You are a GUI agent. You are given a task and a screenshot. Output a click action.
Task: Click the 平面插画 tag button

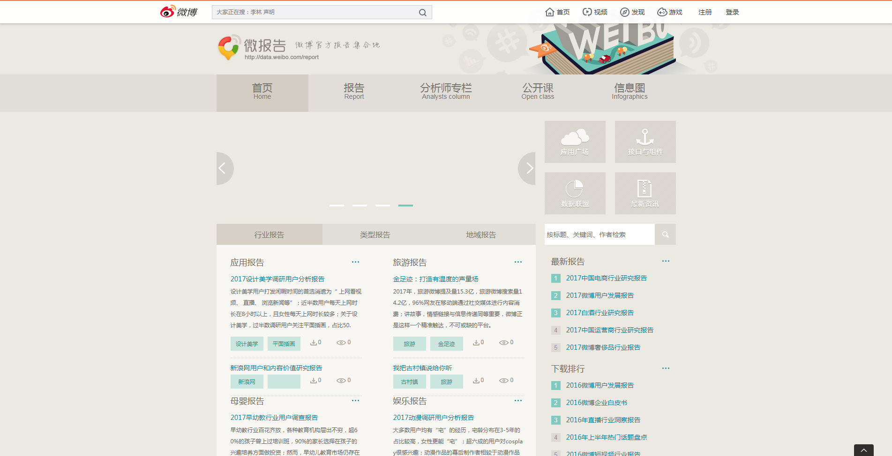coord(284,344)
